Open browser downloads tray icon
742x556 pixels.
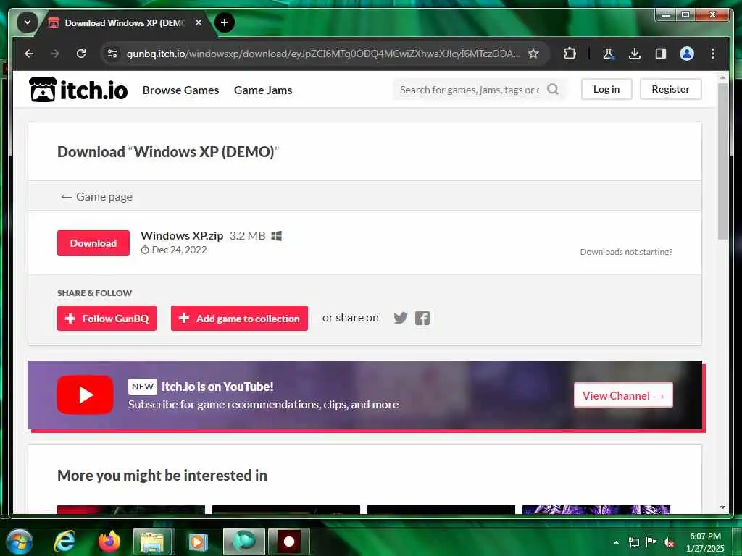635,54
